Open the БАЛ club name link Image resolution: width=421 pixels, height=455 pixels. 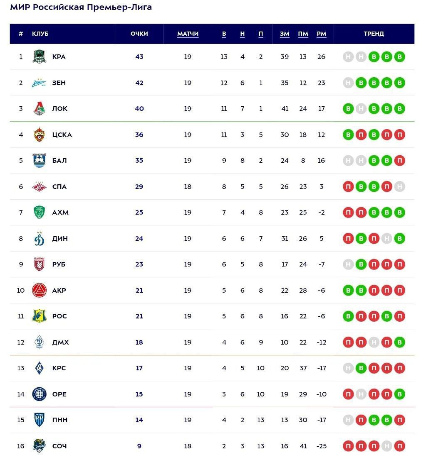[59, 160]
